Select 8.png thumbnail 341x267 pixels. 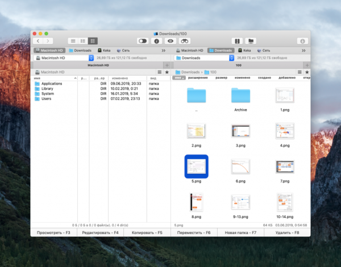pos(197,202)
